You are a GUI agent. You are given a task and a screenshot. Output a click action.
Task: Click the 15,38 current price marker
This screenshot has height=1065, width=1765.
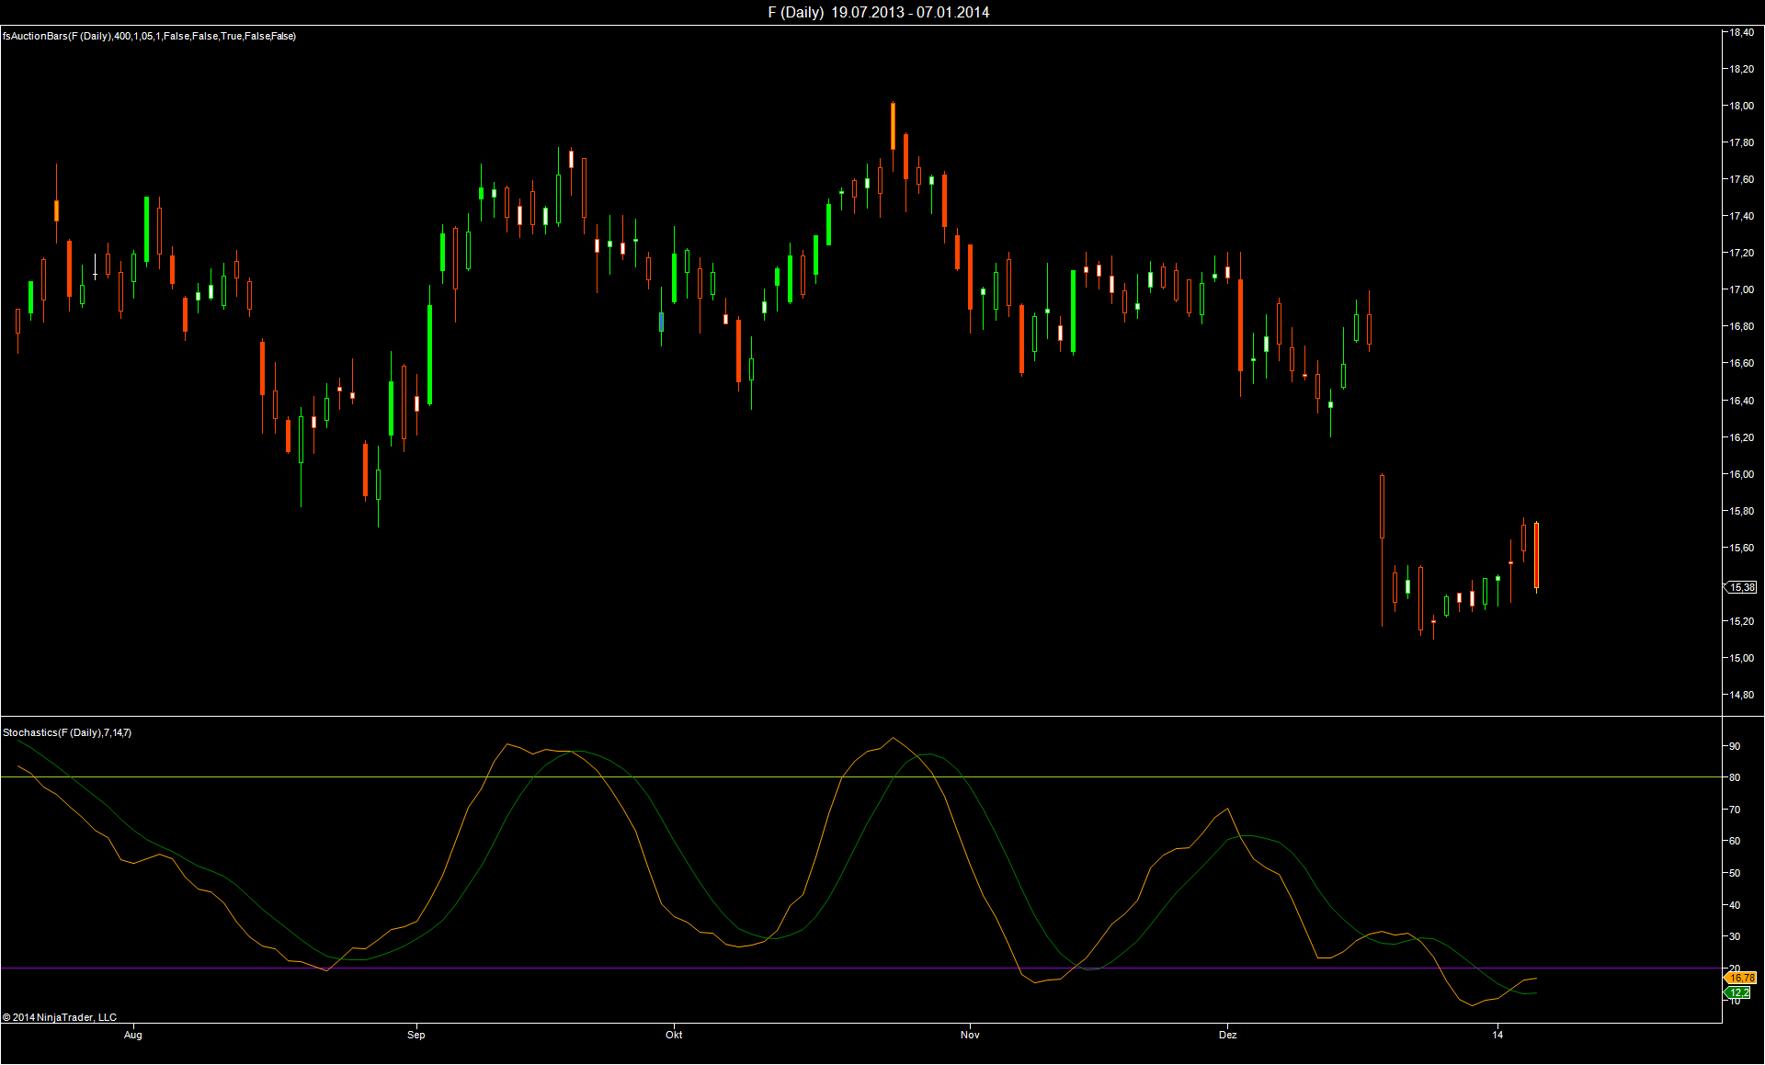pos(1741,587)
